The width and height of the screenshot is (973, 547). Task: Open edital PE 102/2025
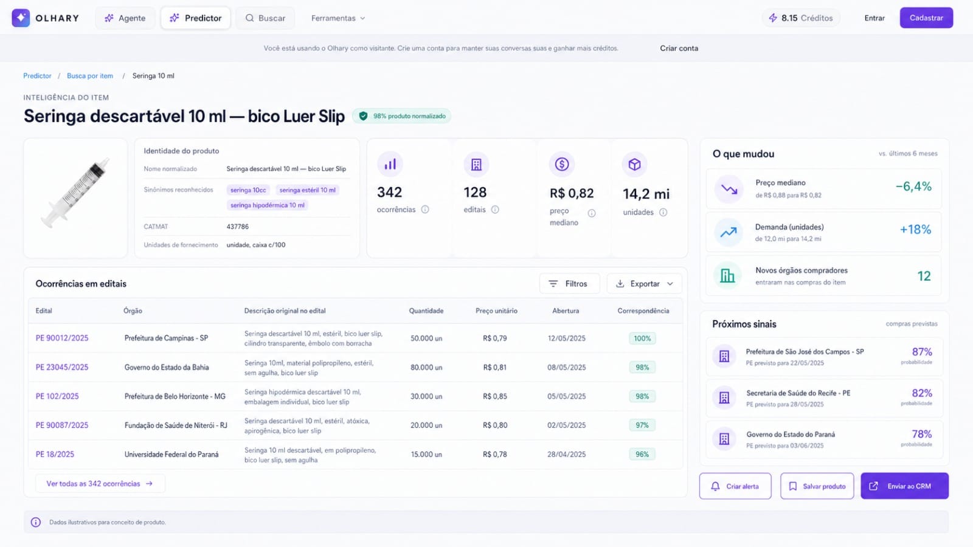pos(57,396)
